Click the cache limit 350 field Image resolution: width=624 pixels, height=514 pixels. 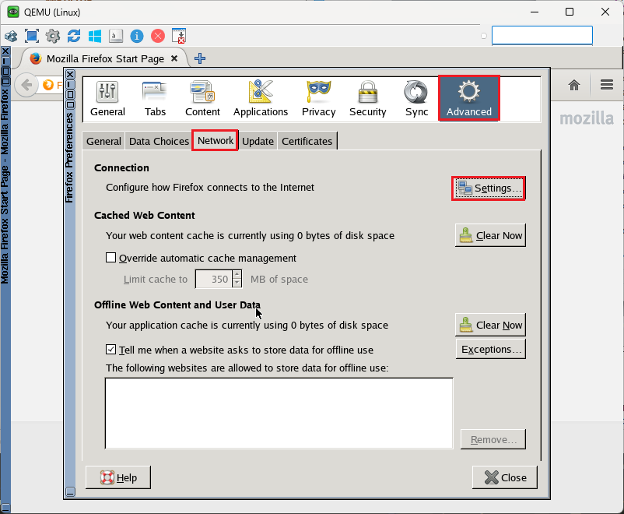tap(213, 279)
